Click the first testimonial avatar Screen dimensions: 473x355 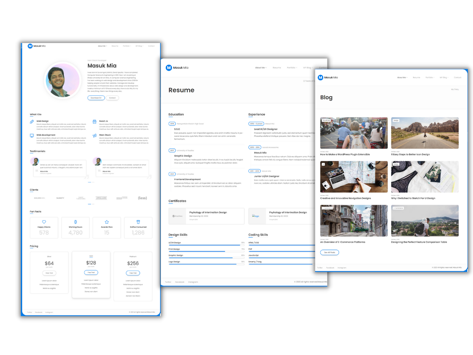35,162
